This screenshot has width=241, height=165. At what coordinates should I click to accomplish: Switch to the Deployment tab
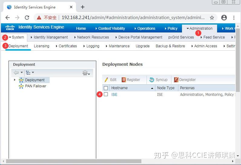(18, 46)
